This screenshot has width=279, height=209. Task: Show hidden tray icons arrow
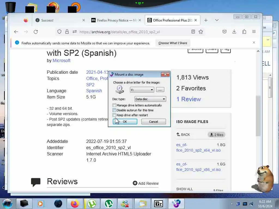[232, 204]
